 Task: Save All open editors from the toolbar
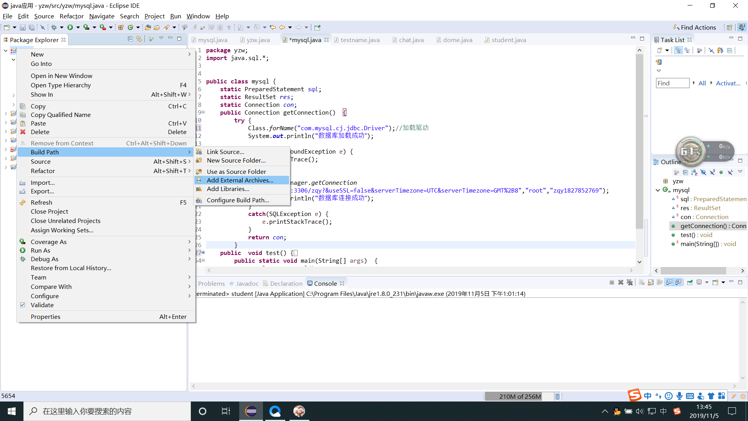[x=32, y=27]
